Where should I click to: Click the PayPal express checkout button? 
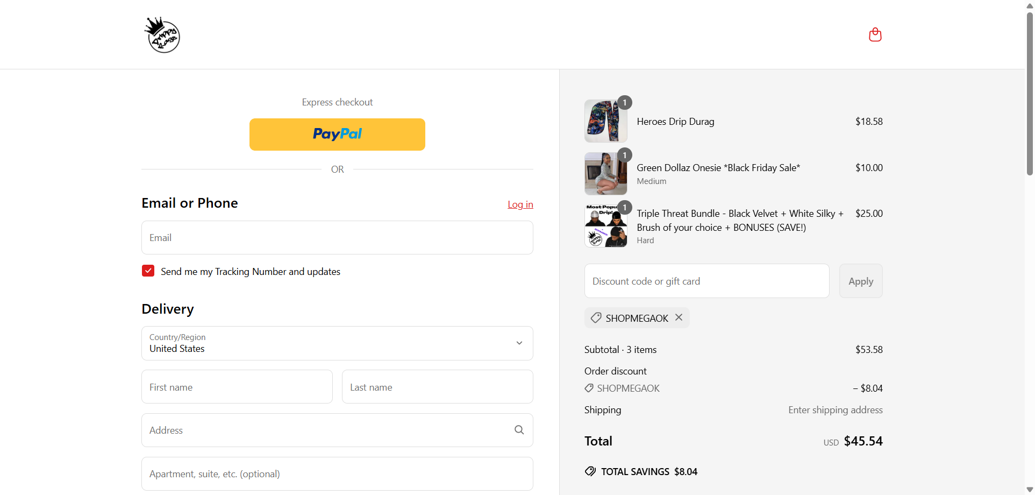click(x=337, y=134)
